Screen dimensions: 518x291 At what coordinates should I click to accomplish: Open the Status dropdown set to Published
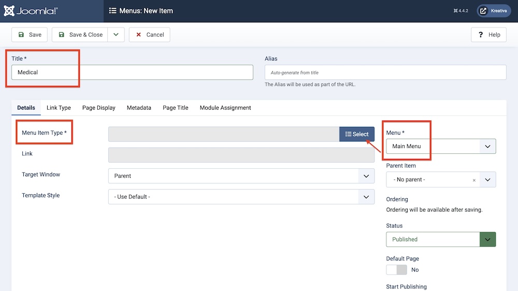(x=441, y=239)
